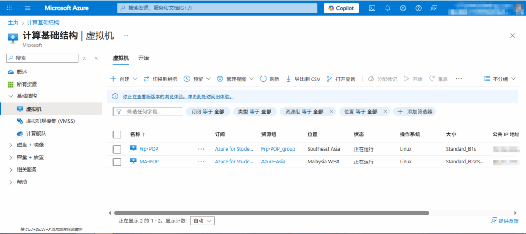Open the help question mark icon
The height and width of the screenshot is (234, 526).
[418, 8]
